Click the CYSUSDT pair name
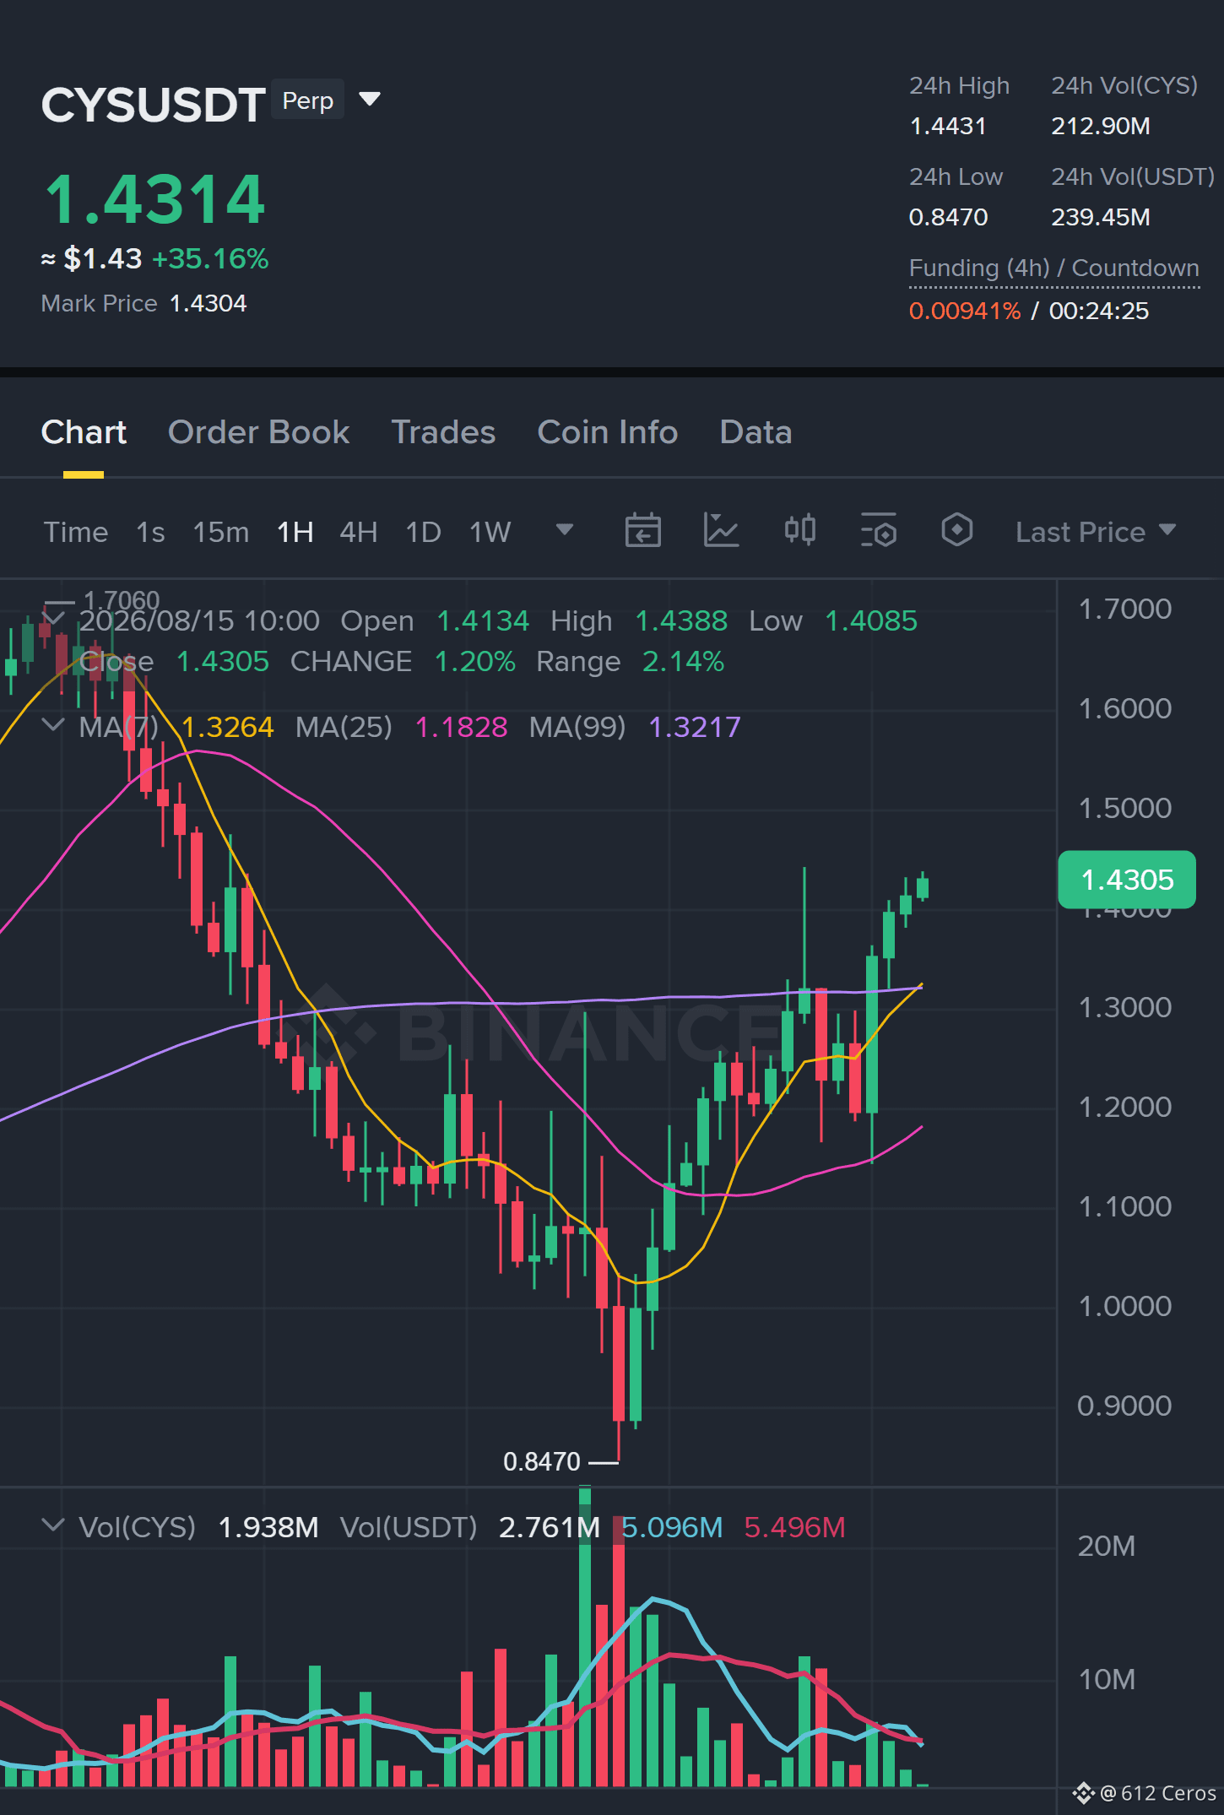The image size is (1224, 1815). click(x=154, y=105)
